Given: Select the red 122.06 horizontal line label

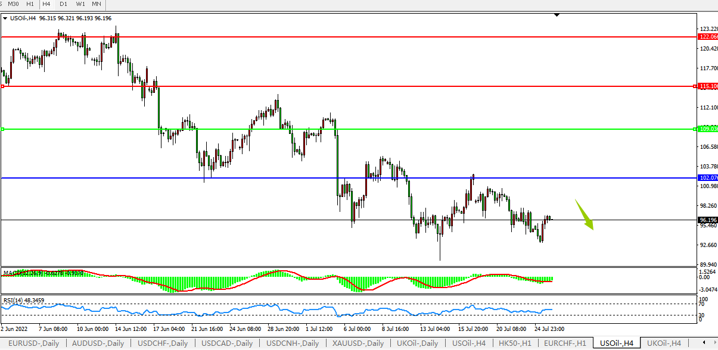Looking at the screenshot, I should pyautogui.click(x=708, y=37).
